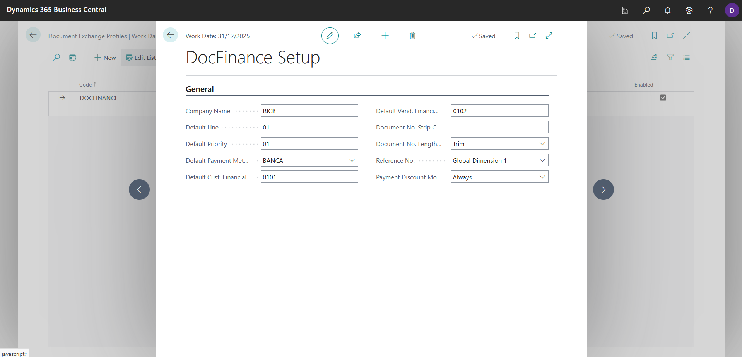
Task: Go to the next record arrow
Action: tap(604, 189)
